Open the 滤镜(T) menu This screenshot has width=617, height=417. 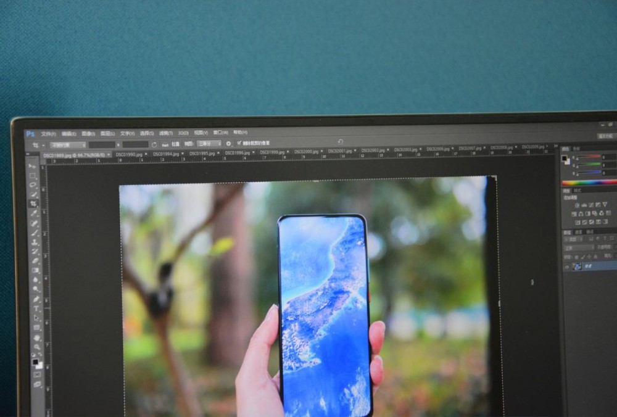(165, 133)
